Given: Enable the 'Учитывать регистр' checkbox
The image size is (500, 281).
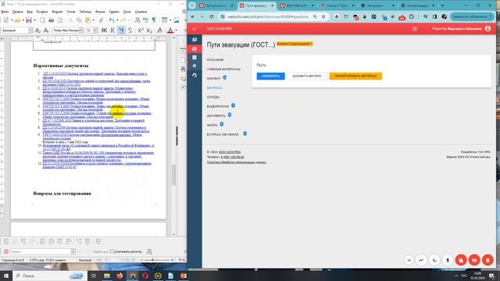Looking at the screenshot, I should 112,251.
